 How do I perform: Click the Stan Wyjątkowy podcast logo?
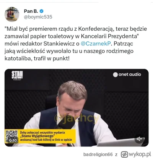tap(17, 76)
